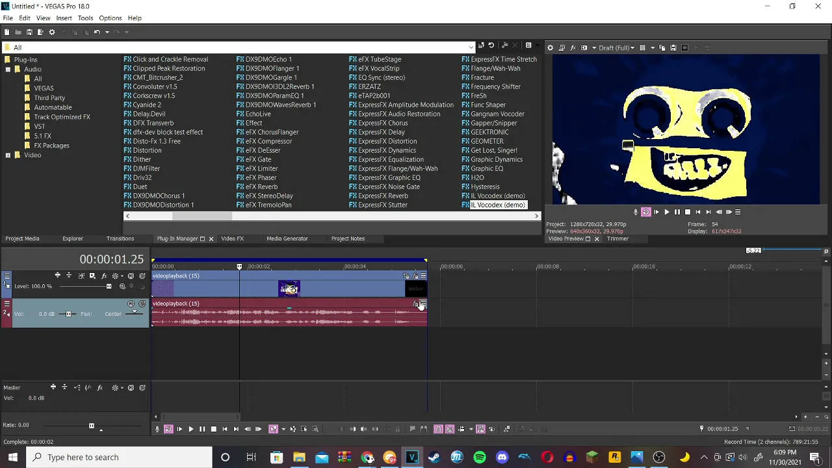This screenshot has height=468, width=832.
Task: Toggle Loop Playback in the timeline transport
Action: (168, 429)
